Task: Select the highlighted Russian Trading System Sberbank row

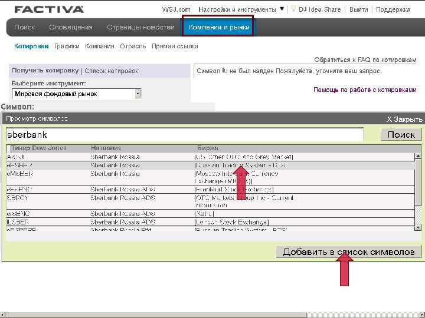Action: click(210, 165)
